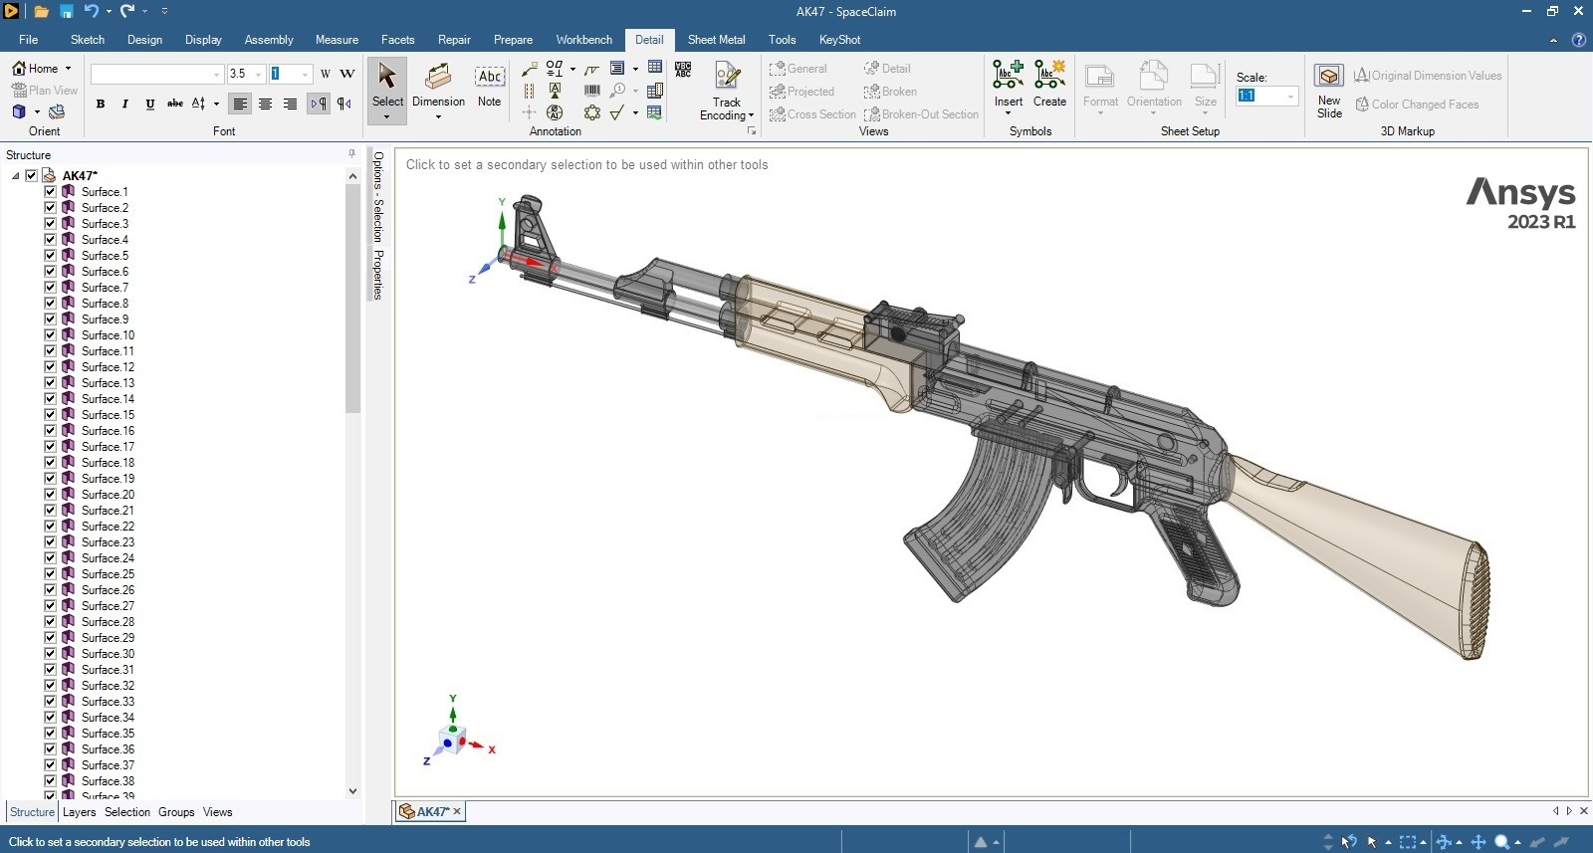The height and width of the screenshot is (853, 1593).
Task: Uncheck the Surface.1 visibility checkbox
Action: coord(50,192)
